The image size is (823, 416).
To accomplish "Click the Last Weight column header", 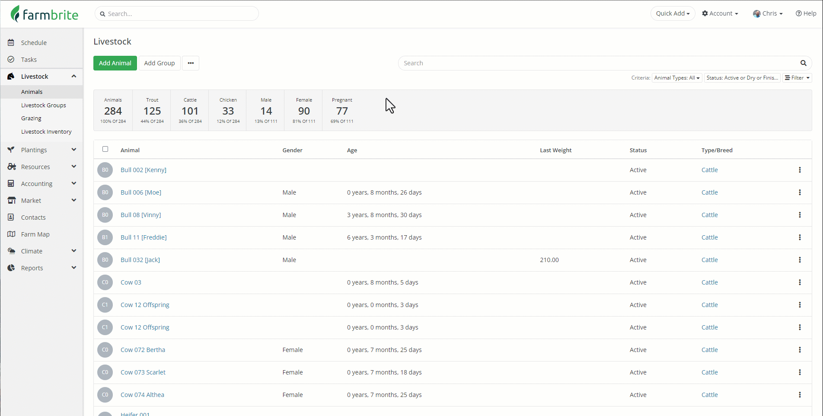I will [555, 150].
